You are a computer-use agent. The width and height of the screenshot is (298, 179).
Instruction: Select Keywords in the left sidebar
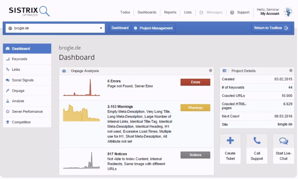(19, 59)
